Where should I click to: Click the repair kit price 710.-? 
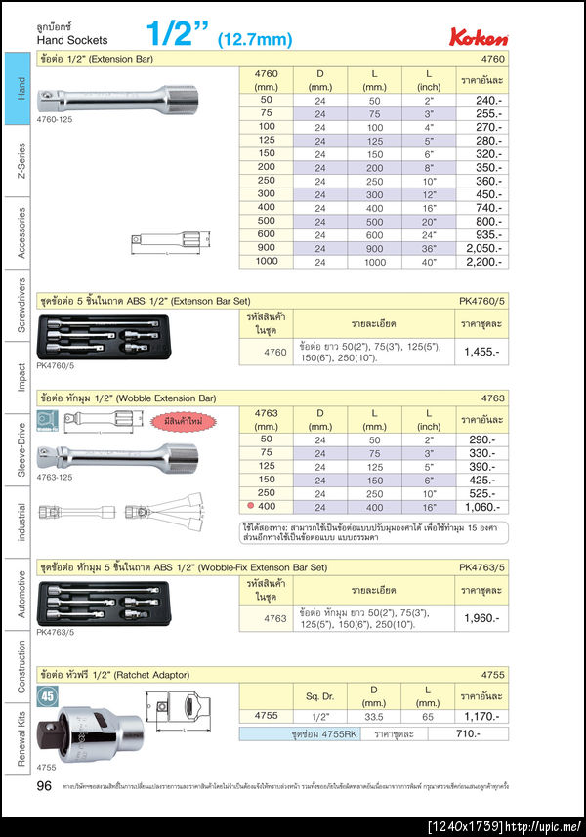coord(468,733)
